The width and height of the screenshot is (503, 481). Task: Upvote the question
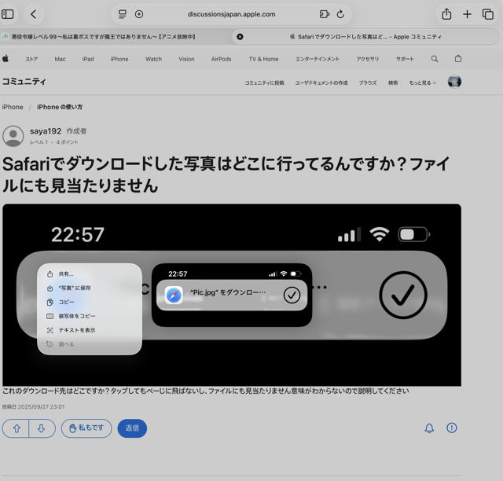click(16, 428)
